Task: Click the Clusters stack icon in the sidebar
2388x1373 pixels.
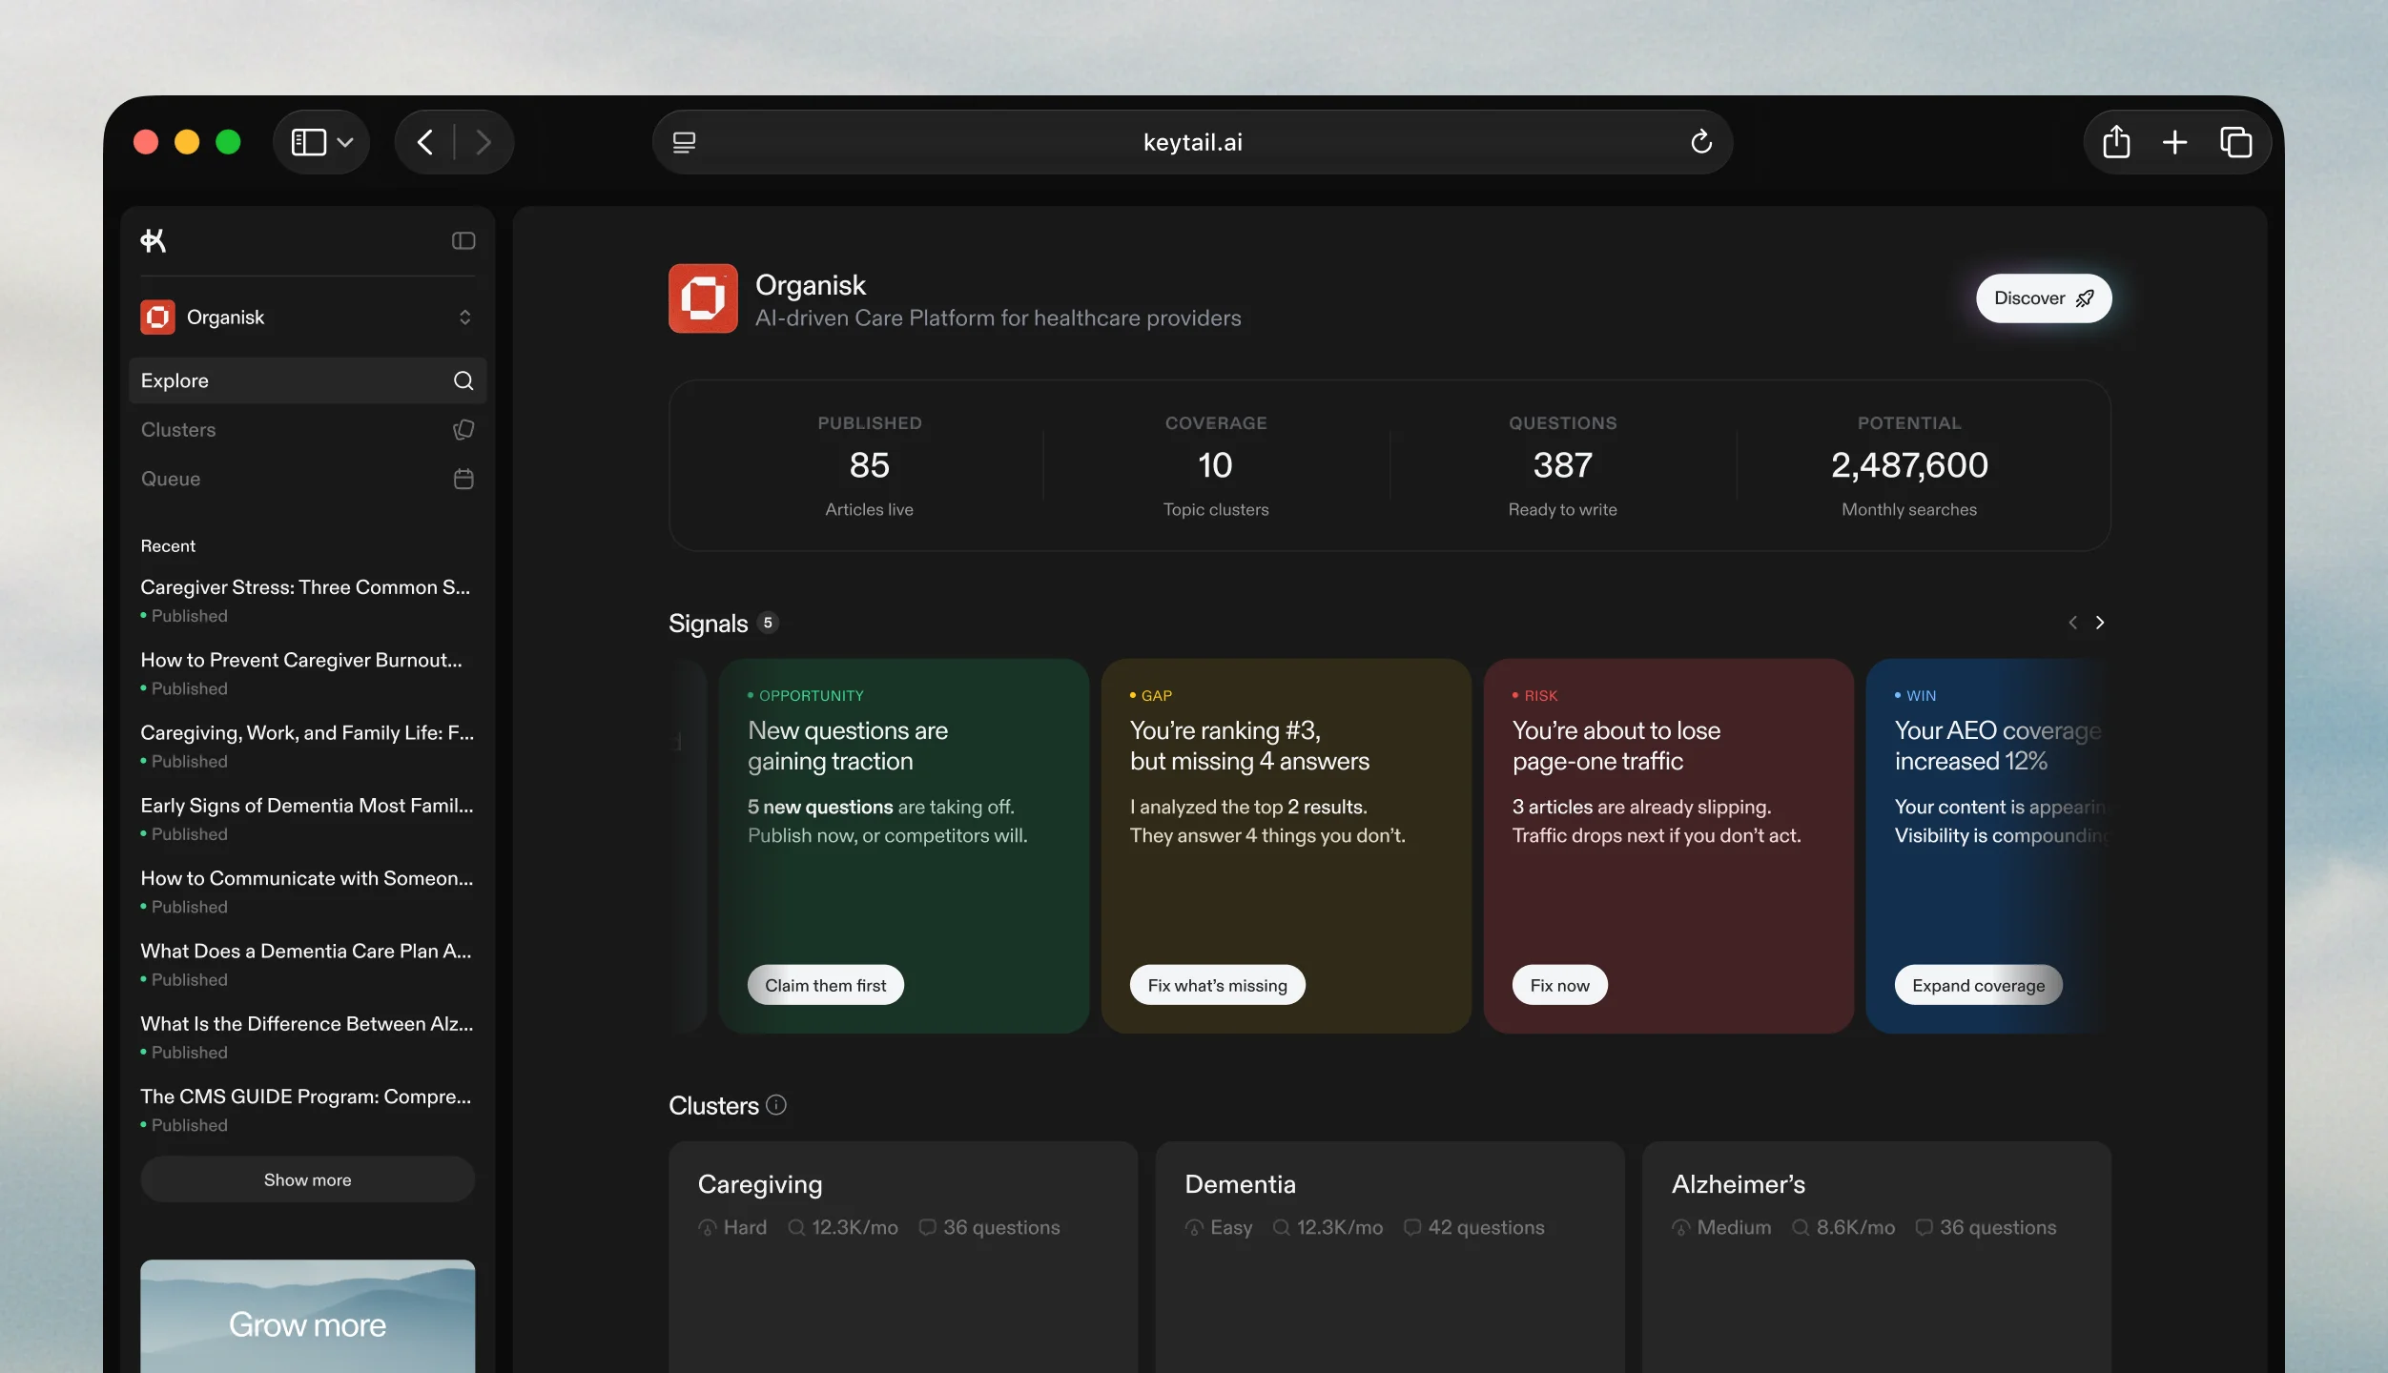Action: point(463,430)
